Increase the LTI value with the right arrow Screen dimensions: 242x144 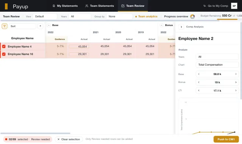pyautogui.click(x=236, y=90)
